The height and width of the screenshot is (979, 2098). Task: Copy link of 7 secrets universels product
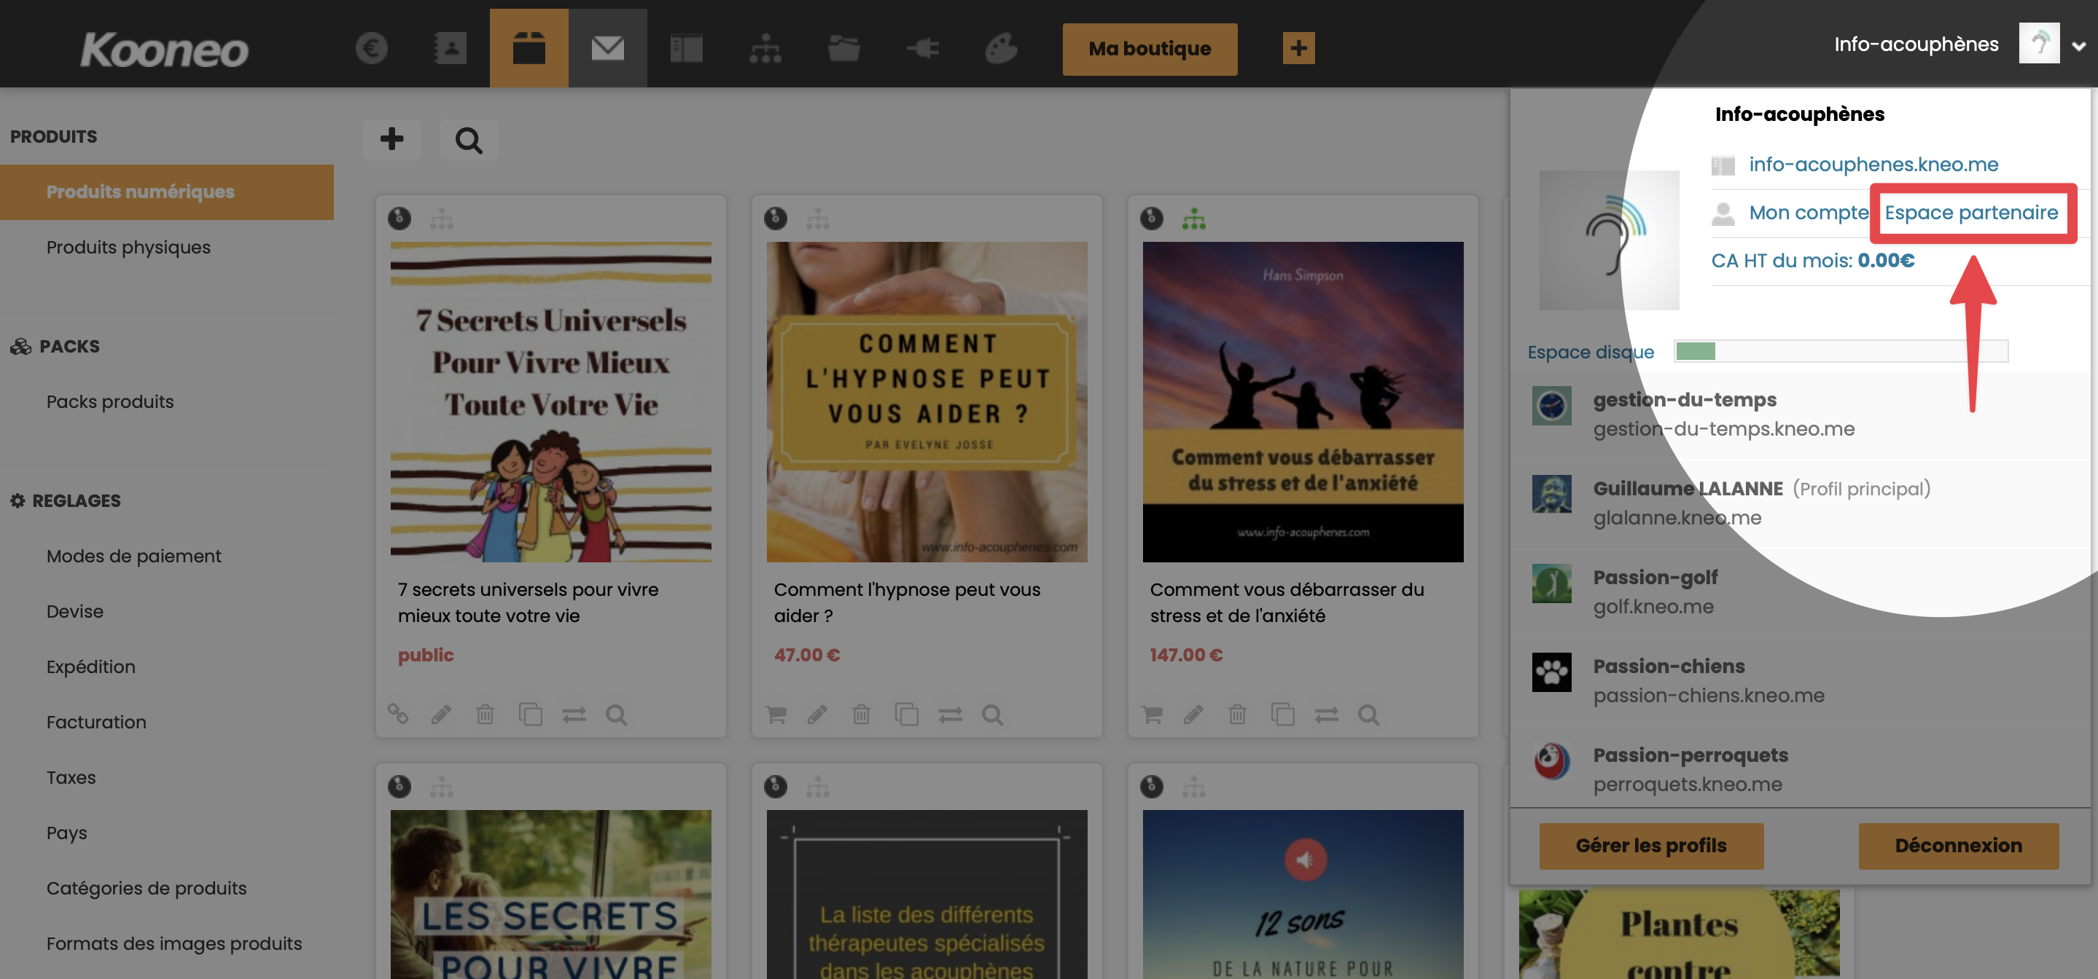point(397,714)
